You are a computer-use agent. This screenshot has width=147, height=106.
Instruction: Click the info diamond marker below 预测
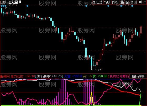pyautogui.click(x=132, y=6)
